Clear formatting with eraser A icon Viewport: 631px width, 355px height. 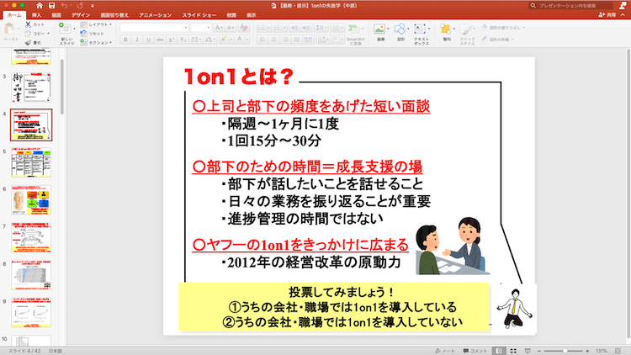pos(243,28)
